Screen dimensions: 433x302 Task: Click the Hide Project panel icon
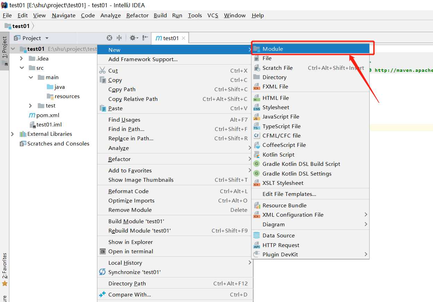pos(145,38)
